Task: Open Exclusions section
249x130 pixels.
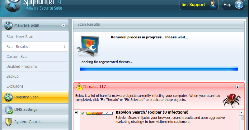Action: tap(35, 86)
